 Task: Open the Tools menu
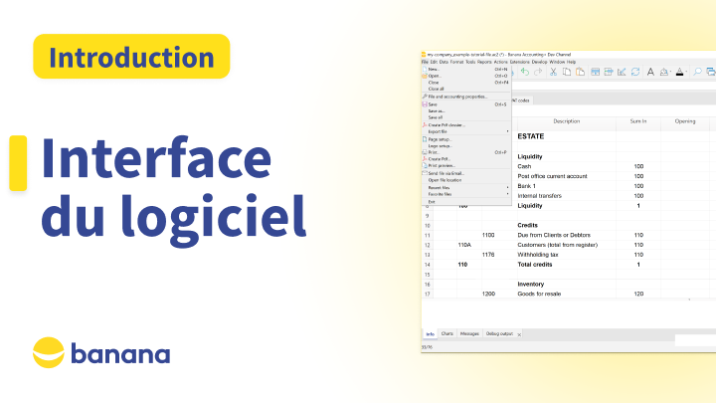pyautogui.click(x=470, y=62)
